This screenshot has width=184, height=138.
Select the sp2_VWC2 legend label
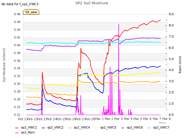pyautogui.click(x=55, y=128)
